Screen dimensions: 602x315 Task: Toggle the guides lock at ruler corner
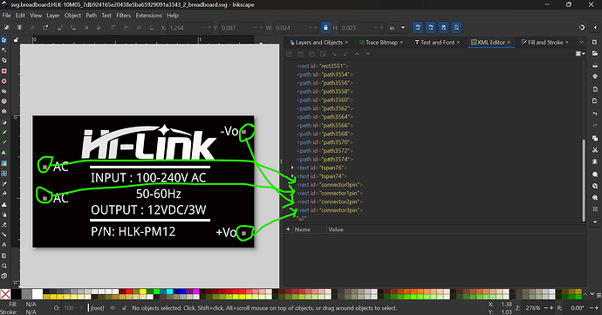(16, 39)
